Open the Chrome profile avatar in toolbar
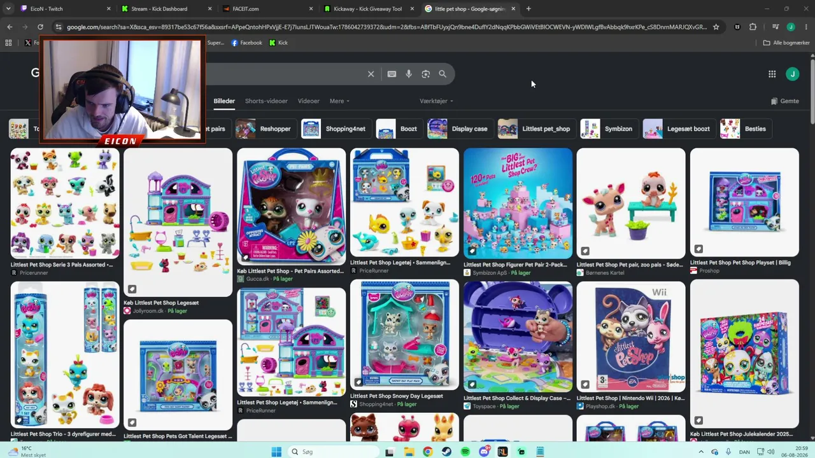The width and height of the screenshot is (815, 458). [791, 27]
